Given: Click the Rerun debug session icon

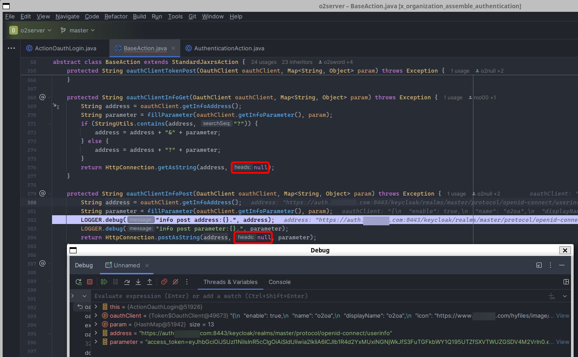Looking at the screenshot, I should (78, 282).
